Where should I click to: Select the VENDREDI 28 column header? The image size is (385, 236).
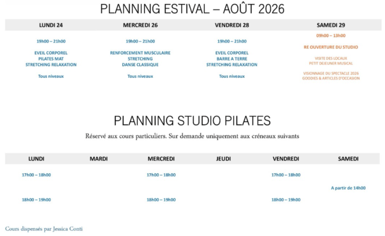click(232, 25)
